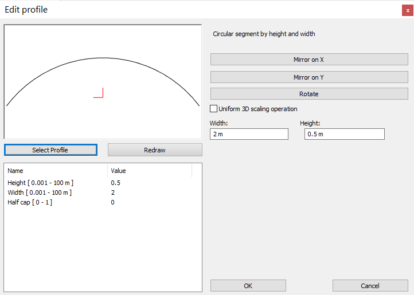Cancel the profile editing dialog

(x=370, y=286)
